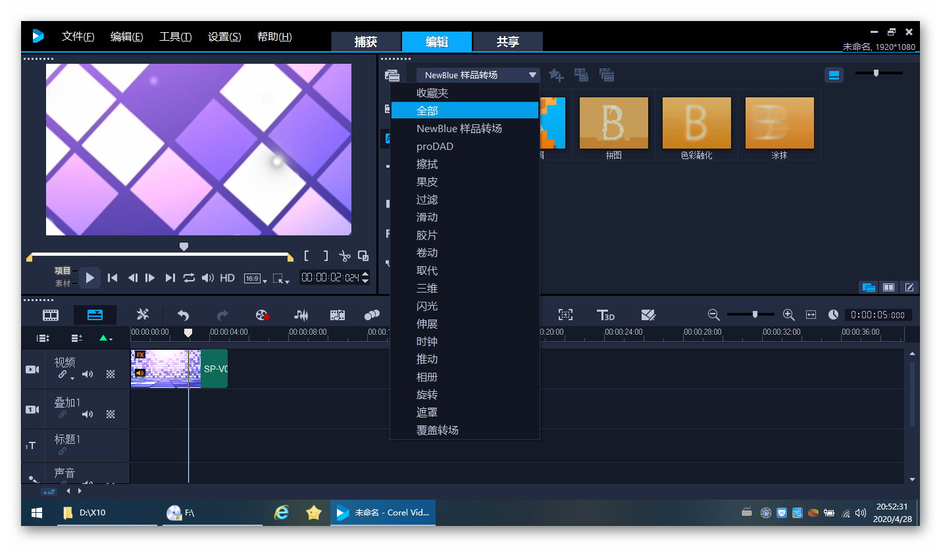The height and width of the screenshot is (547, 941).
Task: Switch to Storyboard view
Action: pyautogui.click(x=51, y=315)
